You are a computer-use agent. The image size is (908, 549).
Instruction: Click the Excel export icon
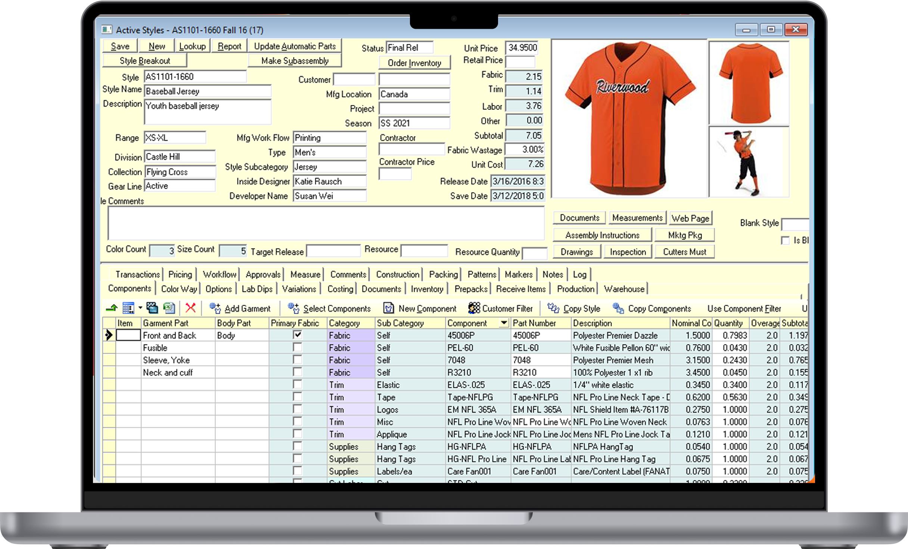pyautogui.click(x=169, y=308)
